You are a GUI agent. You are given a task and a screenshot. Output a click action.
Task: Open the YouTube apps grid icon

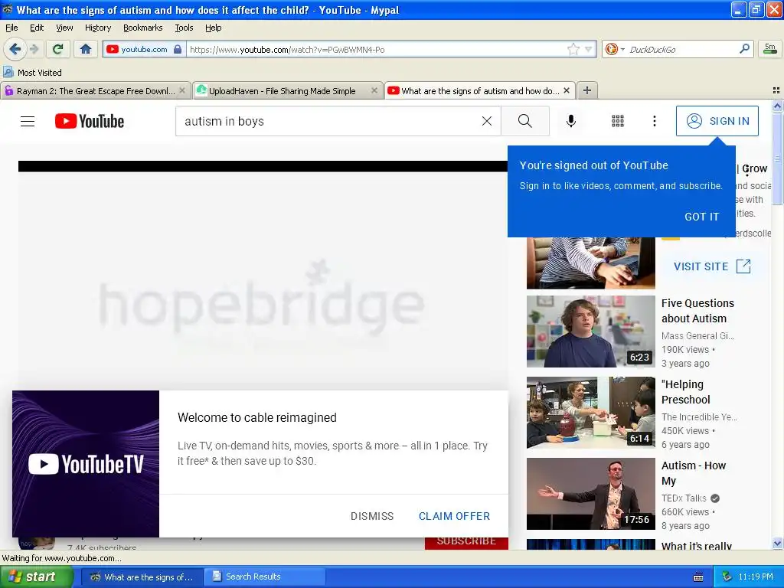pos(618,121)
